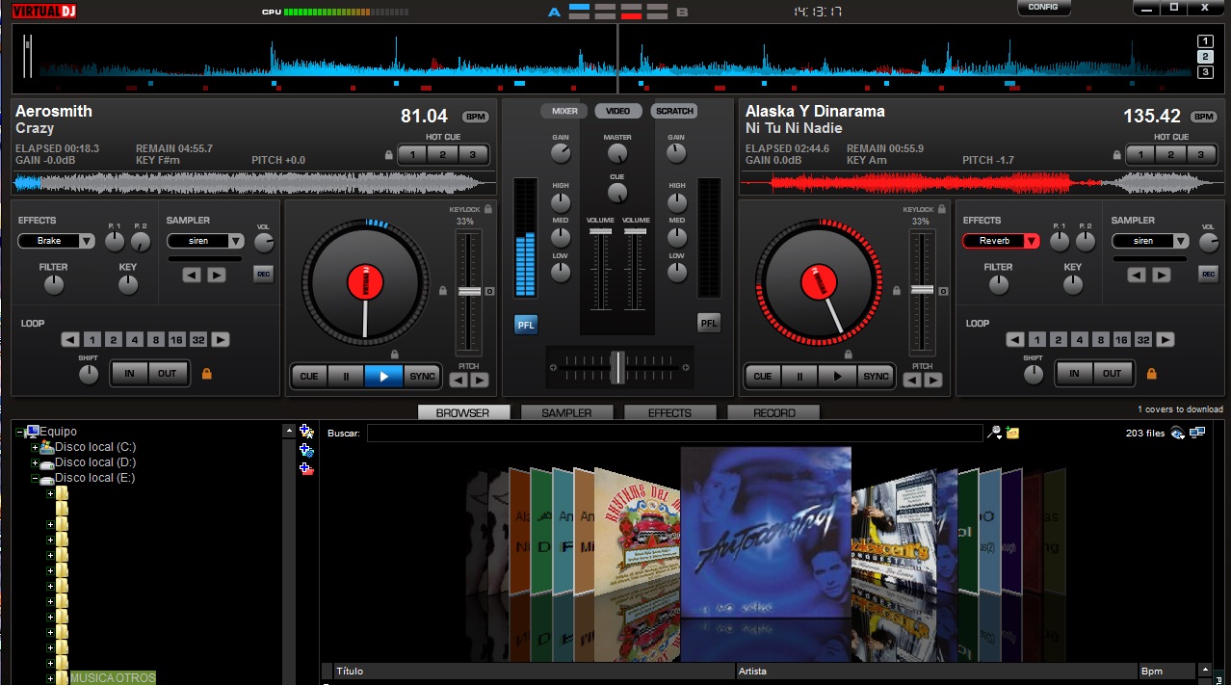Image resolution: width=1231 pixels, height=685 pixels.
Task: Switch to the EFFECTS panel
Action: [669, 412]
